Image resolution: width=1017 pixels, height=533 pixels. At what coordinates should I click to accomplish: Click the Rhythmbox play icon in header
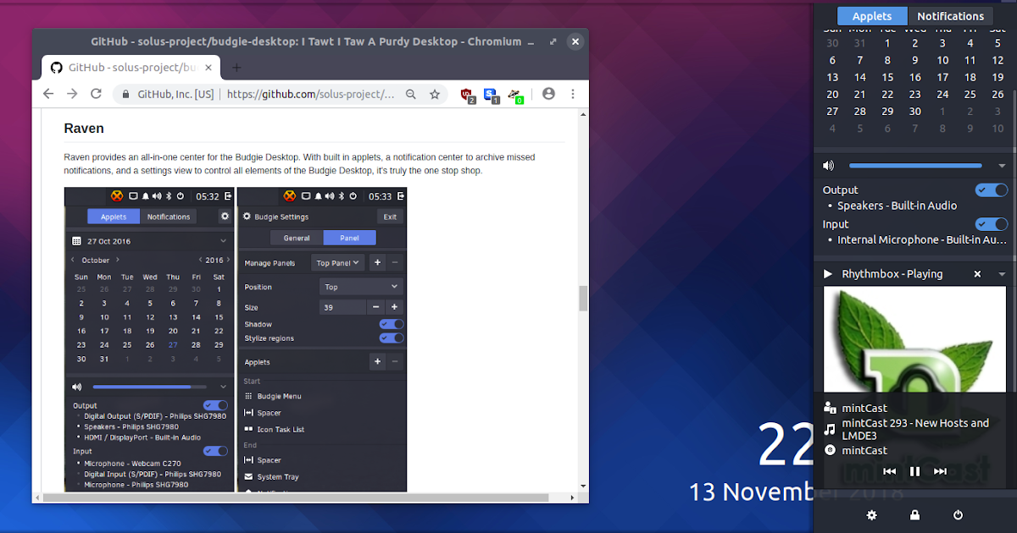[828, 274]
